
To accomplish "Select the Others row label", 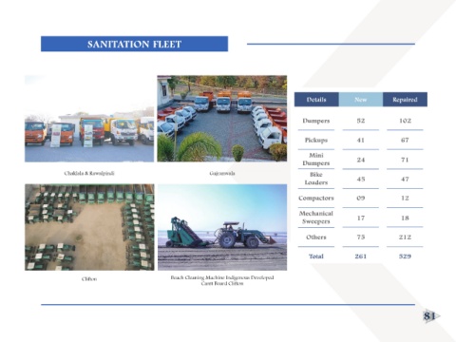I will [316, 237].
